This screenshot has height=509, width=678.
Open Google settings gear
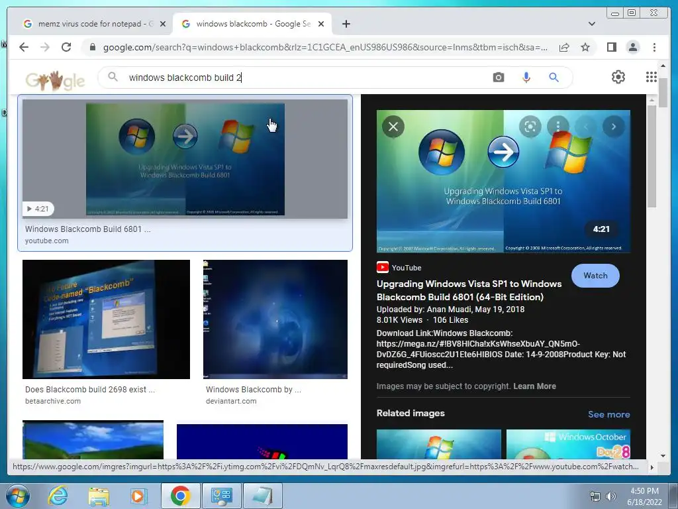[618, 77]
